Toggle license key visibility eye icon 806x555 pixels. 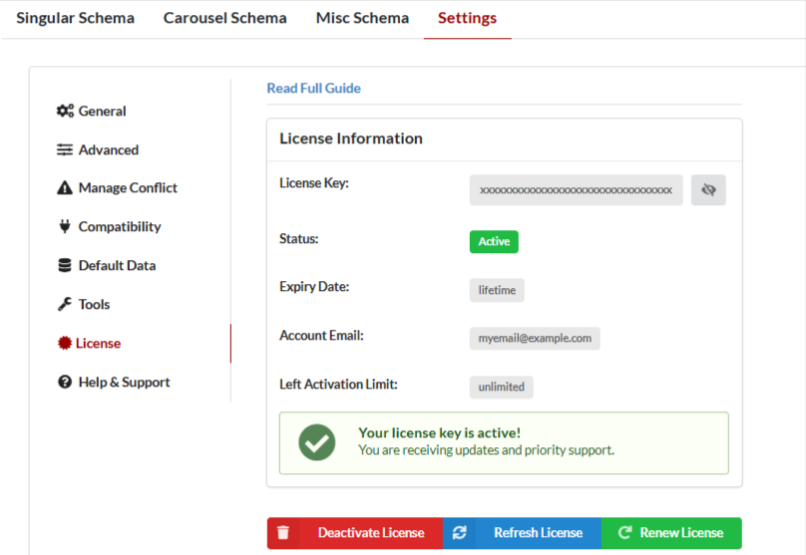pyautogui.click(x=708, y=190)
